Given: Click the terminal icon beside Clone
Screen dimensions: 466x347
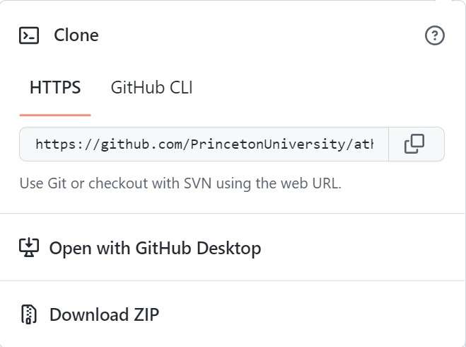Looking at the screenshot, I should pyautogui.click(x=29, y=35).
